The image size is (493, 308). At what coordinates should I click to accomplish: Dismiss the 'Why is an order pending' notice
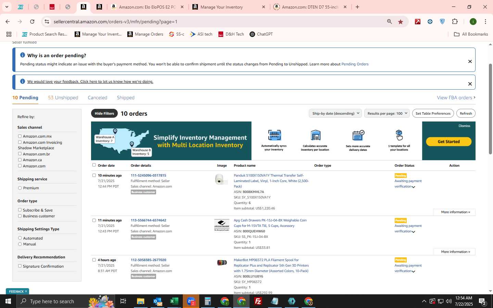470,62
